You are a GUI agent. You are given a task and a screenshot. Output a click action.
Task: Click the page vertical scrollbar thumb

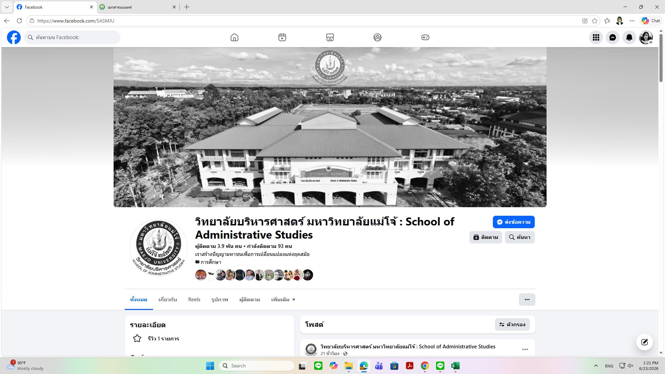click(x=661, y=57)
